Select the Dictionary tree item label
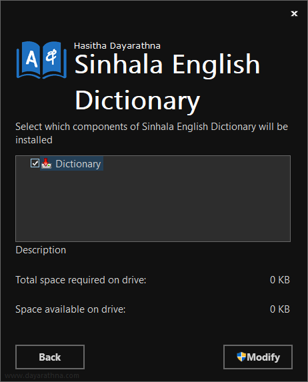Image resolution: width=308 pixels, height=382 pixels. coord(78,164)
